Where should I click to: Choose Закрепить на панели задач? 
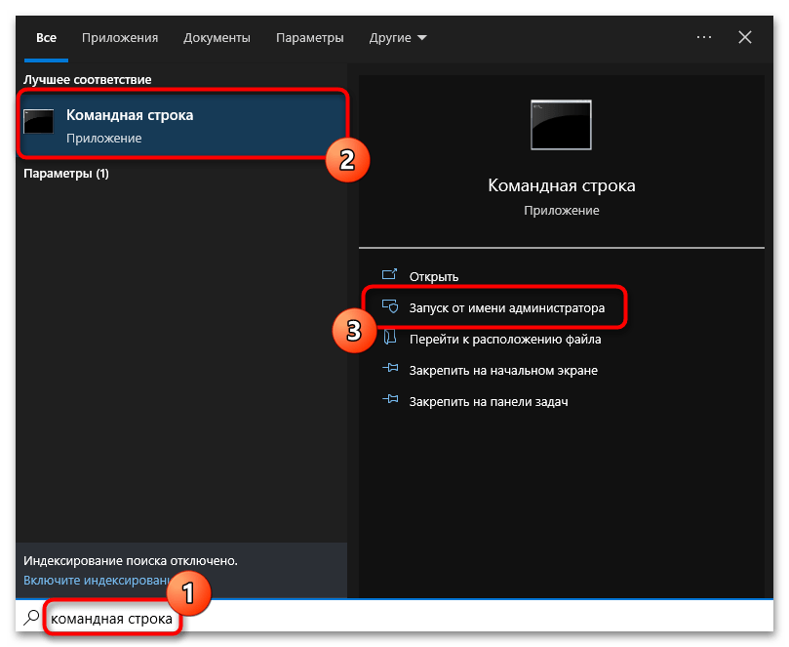[x=488, y=401]
